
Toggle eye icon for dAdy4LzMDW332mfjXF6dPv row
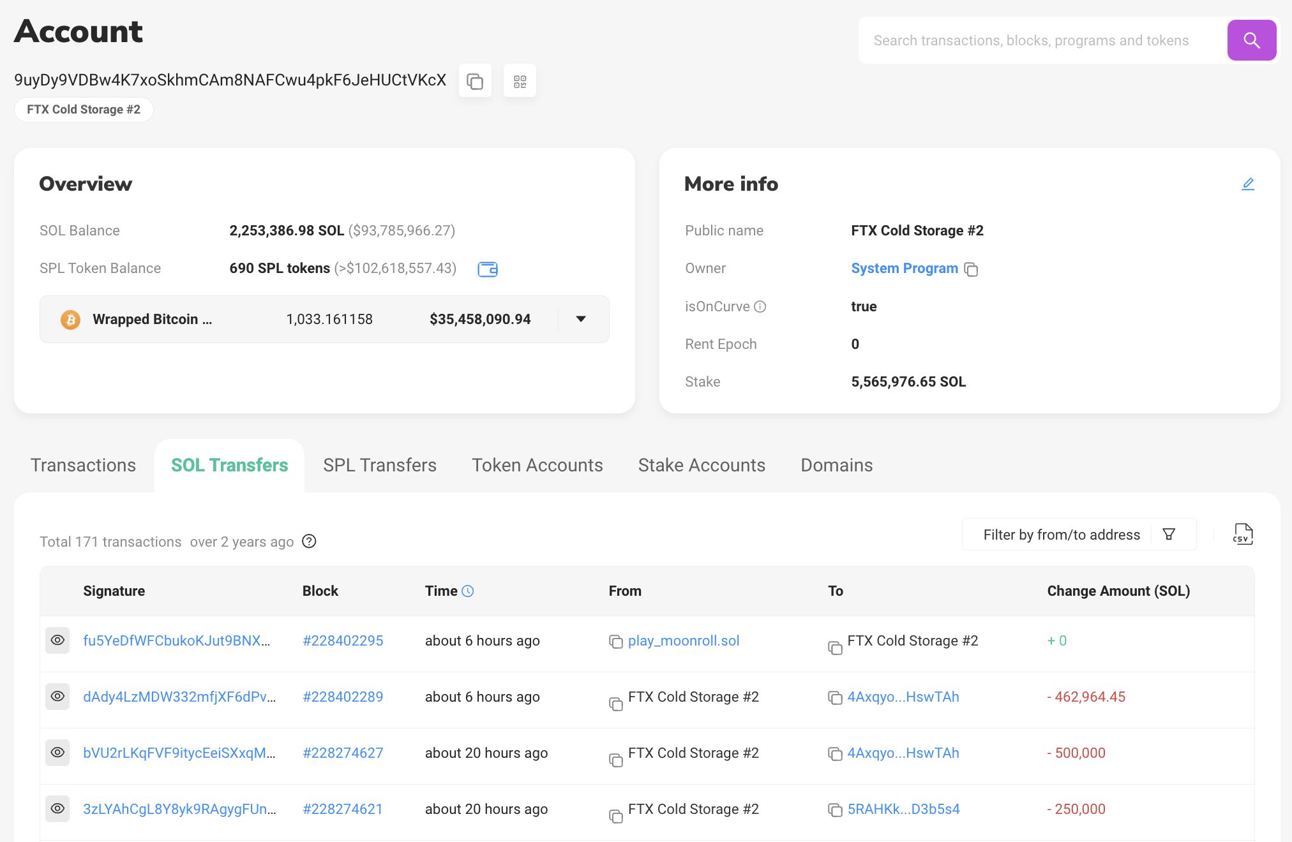pos(57,697)
